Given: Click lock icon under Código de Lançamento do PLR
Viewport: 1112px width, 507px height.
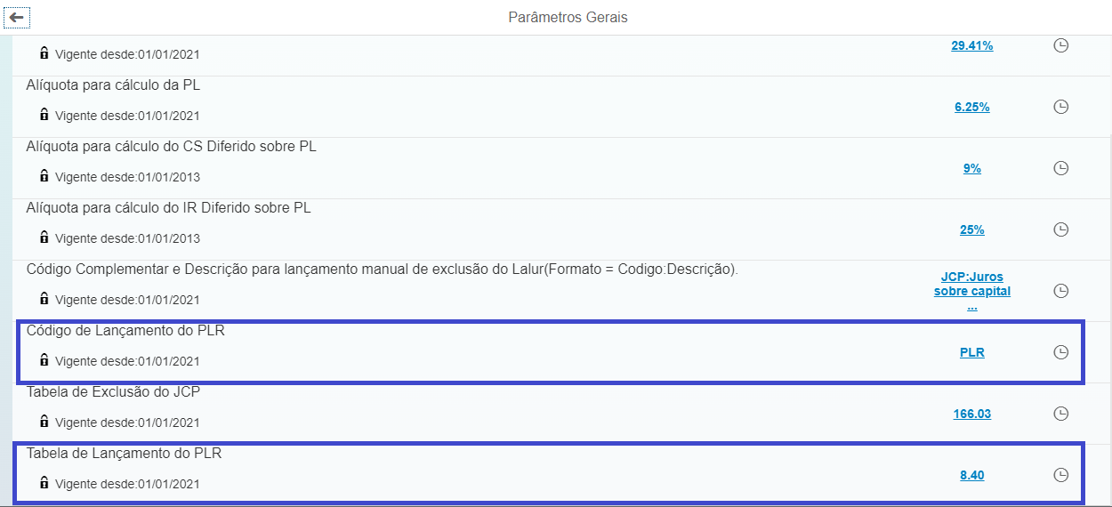Looking at the screenshot, I should point(44,360).
